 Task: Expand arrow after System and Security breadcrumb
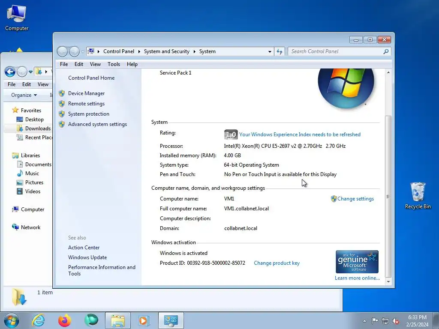click(x=194, y=51)
